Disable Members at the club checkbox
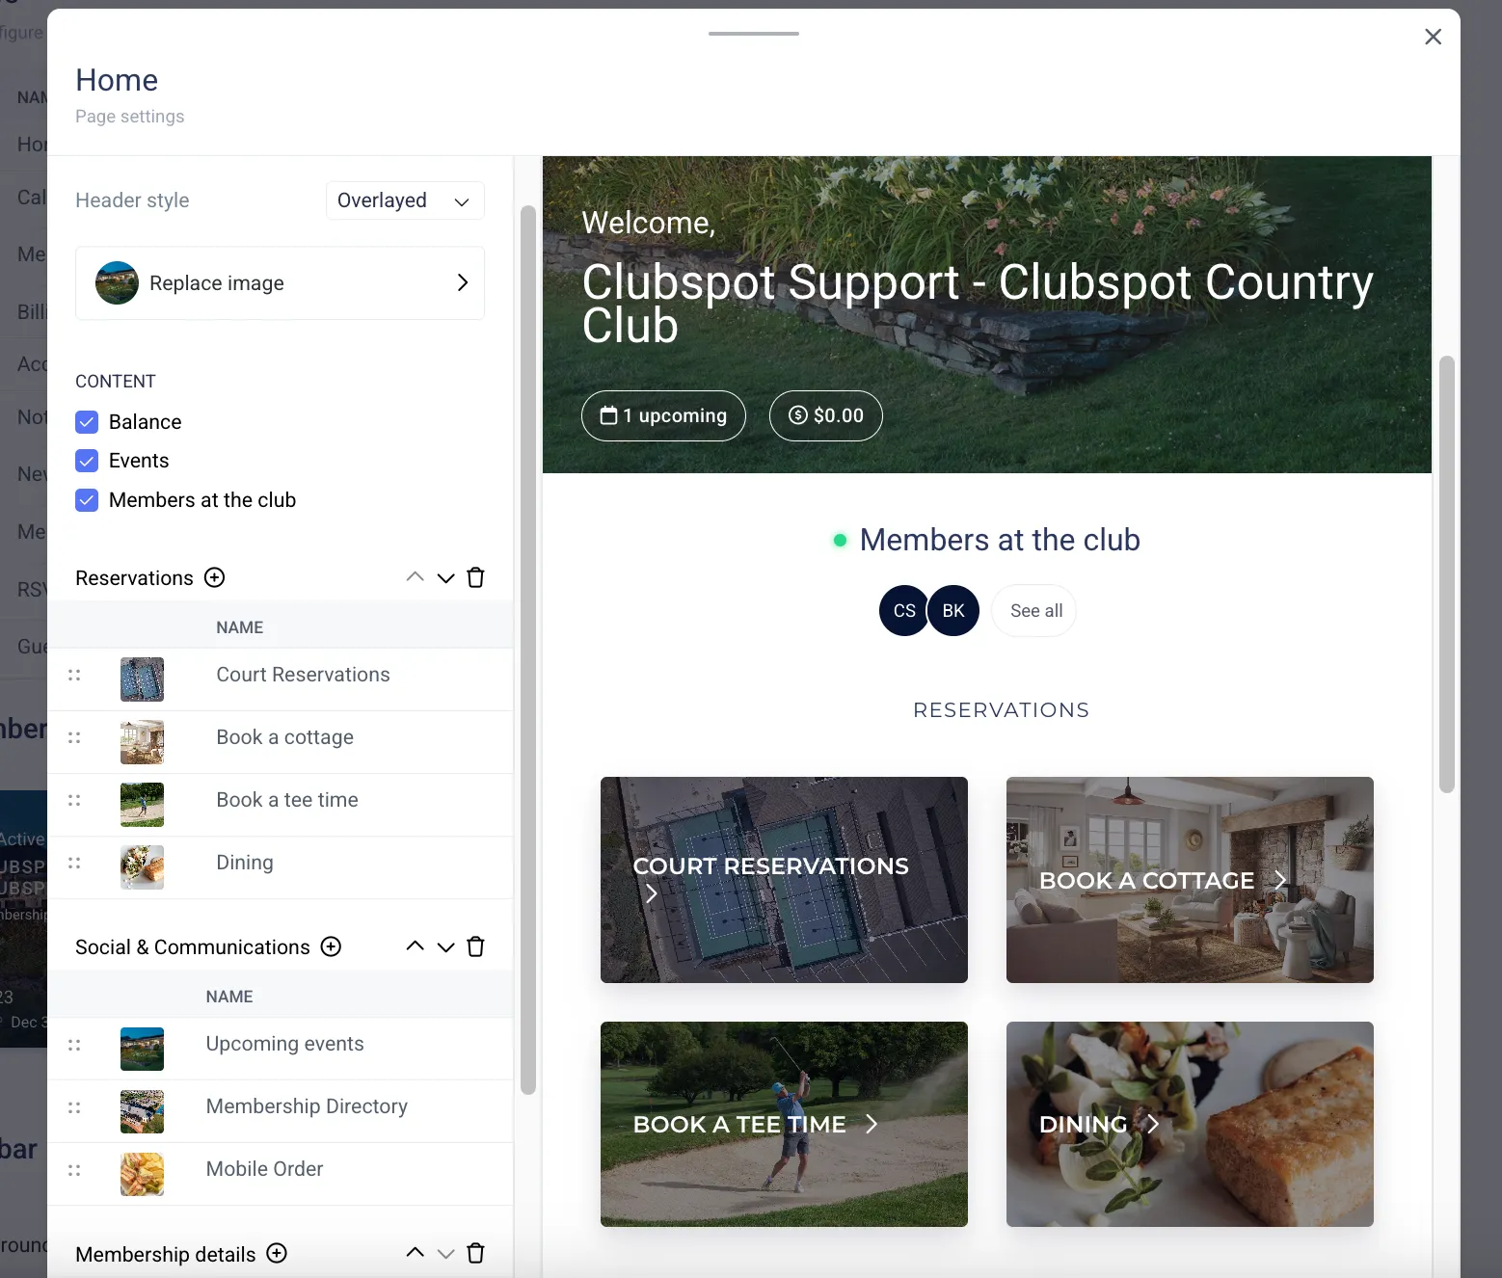The height and width of the screenshot is (1278, 1502). tap(87, 500)
